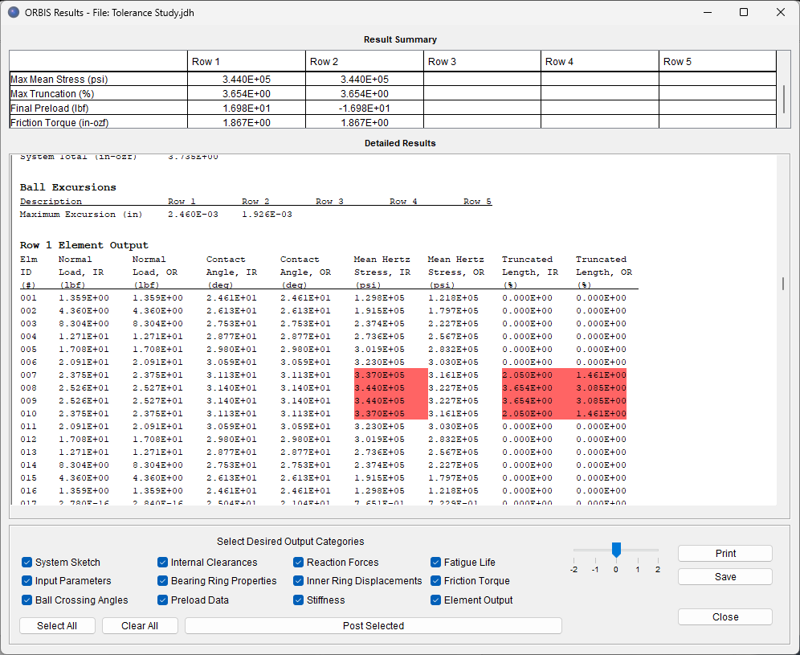Viewport: 800px width, 655px height.
Task: Toggle the Input Parameters checkbox
Action: click(x=27, y=581)
